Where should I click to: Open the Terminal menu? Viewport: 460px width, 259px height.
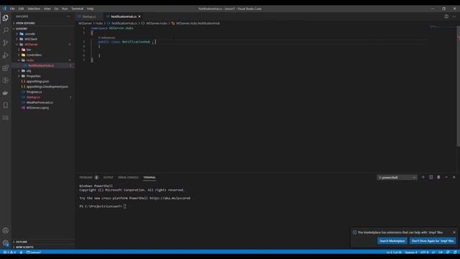(x=77, y=9)
